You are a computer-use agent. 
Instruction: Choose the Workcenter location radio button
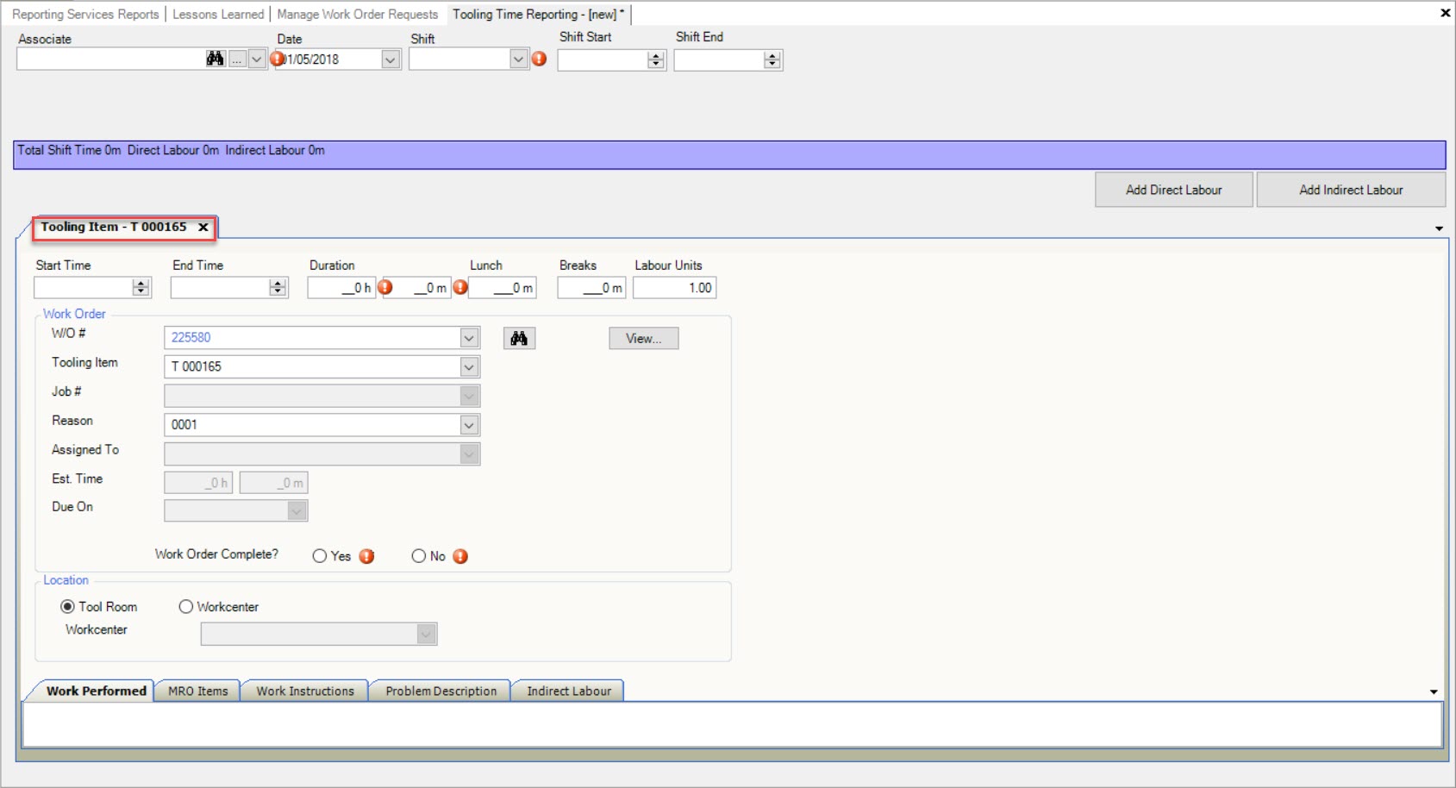coord(185,607)
